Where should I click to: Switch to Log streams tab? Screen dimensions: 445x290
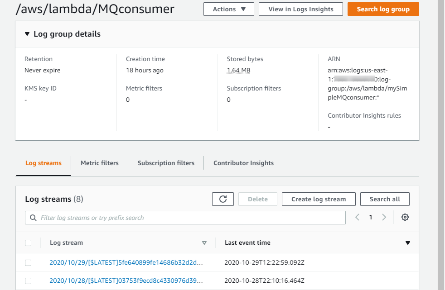(x=44, y=163)
